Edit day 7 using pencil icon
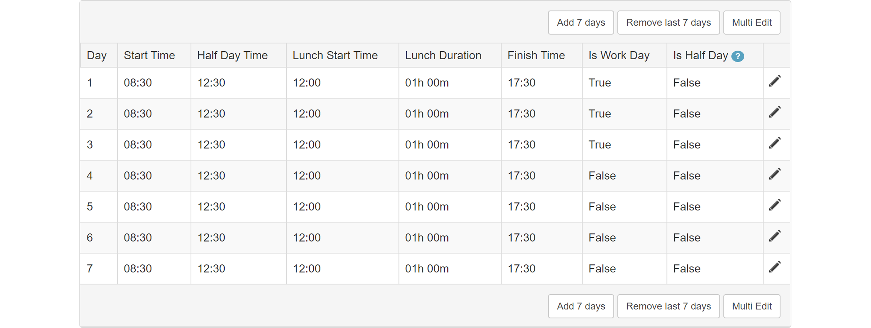This screenshot has width=871, height=328. pyautogui.click(x=775, y=267)
